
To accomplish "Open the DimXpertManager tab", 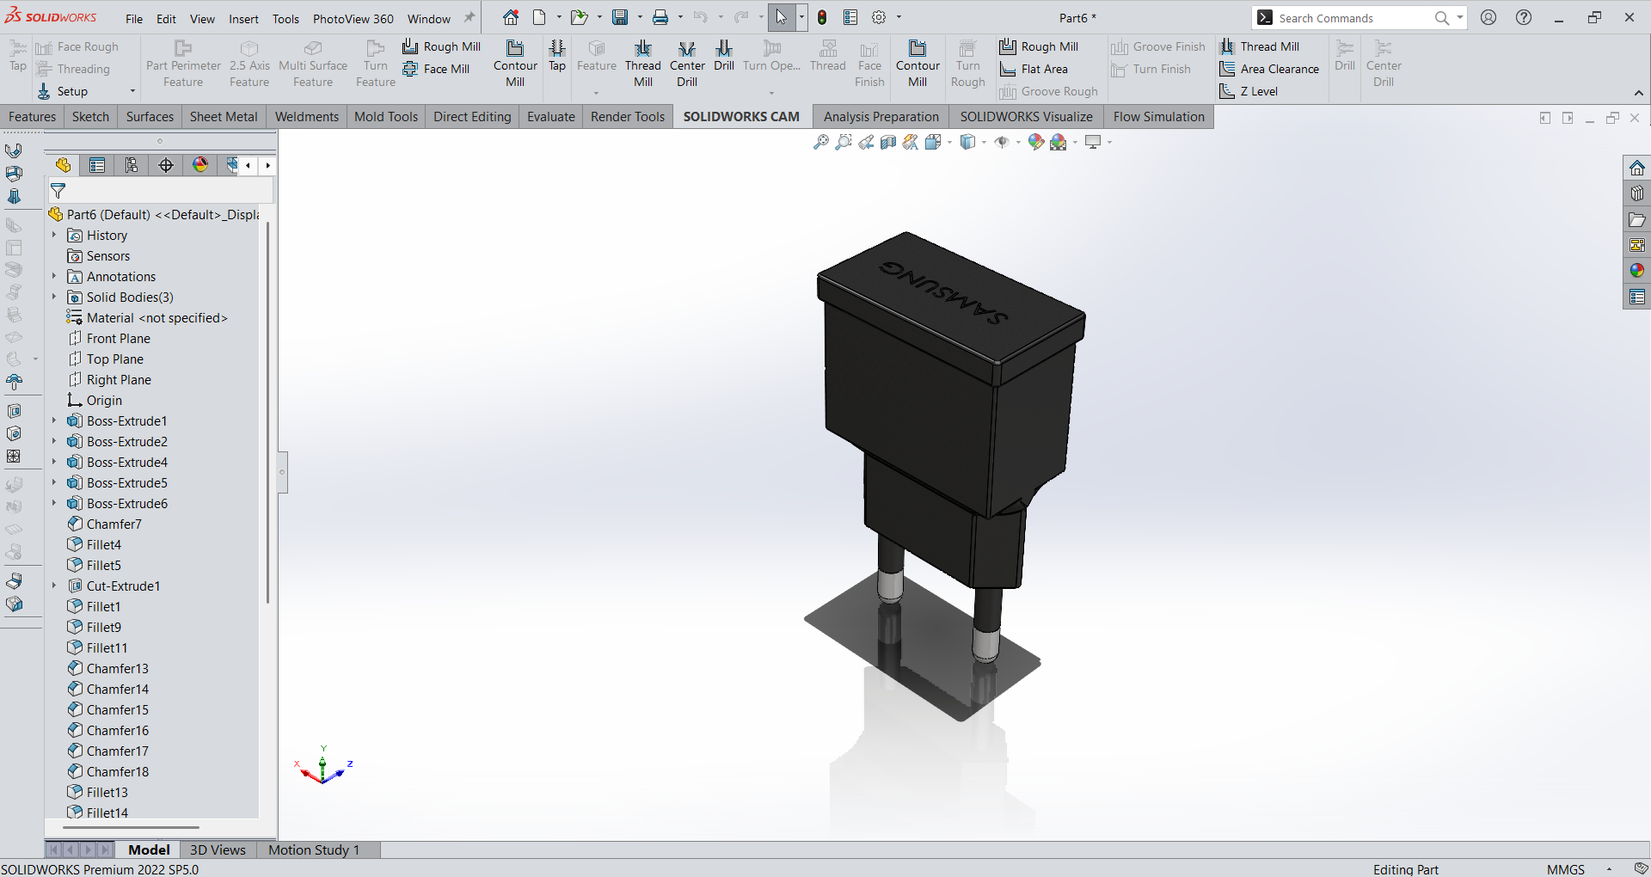I will (166, 165).
